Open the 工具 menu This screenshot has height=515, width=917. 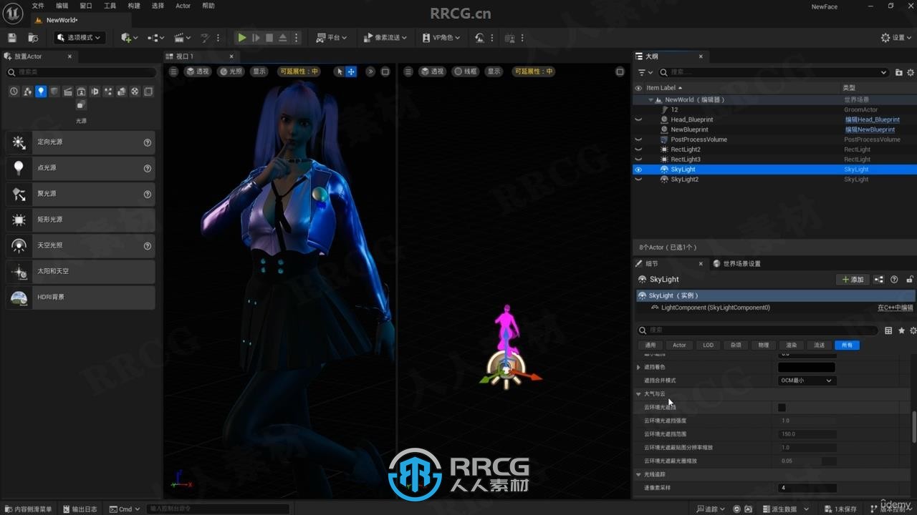click(x=110, y=6)
